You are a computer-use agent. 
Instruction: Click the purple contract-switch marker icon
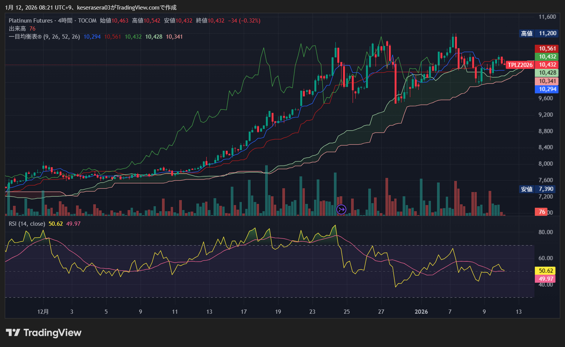341,209
